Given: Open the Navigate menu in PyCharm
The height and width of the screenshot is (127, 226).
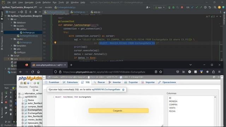Looking at the screenshot, I should click(29, 2).
